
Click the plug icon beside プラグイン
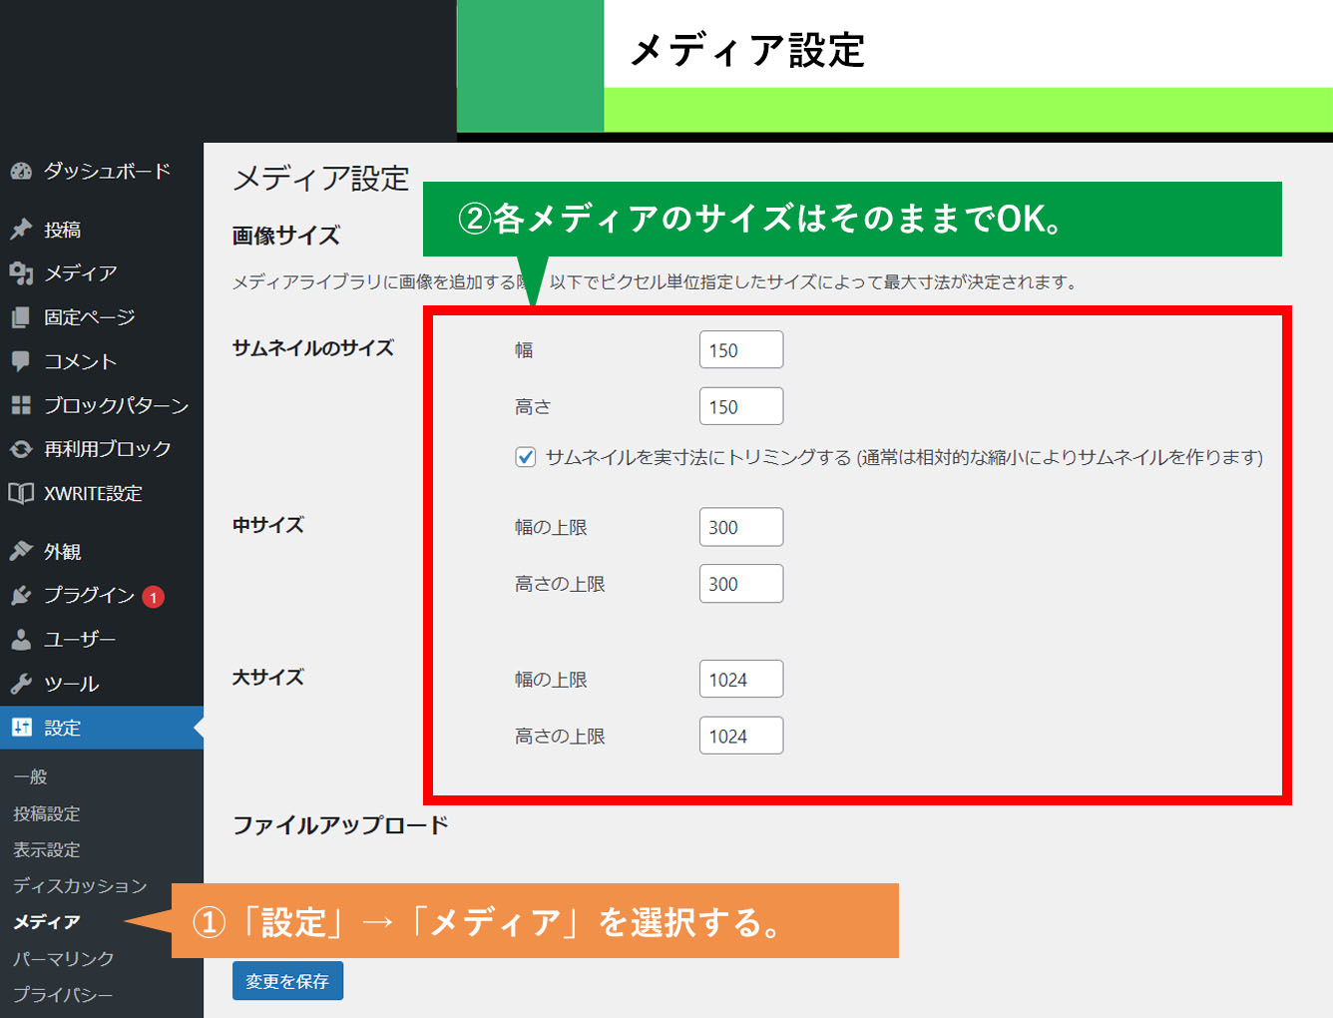coord(21,595)
